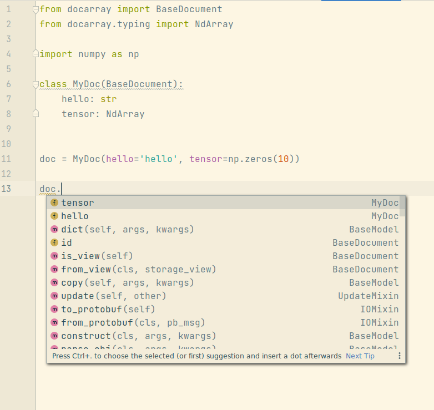Click line number 13 in the gutter

6,189
